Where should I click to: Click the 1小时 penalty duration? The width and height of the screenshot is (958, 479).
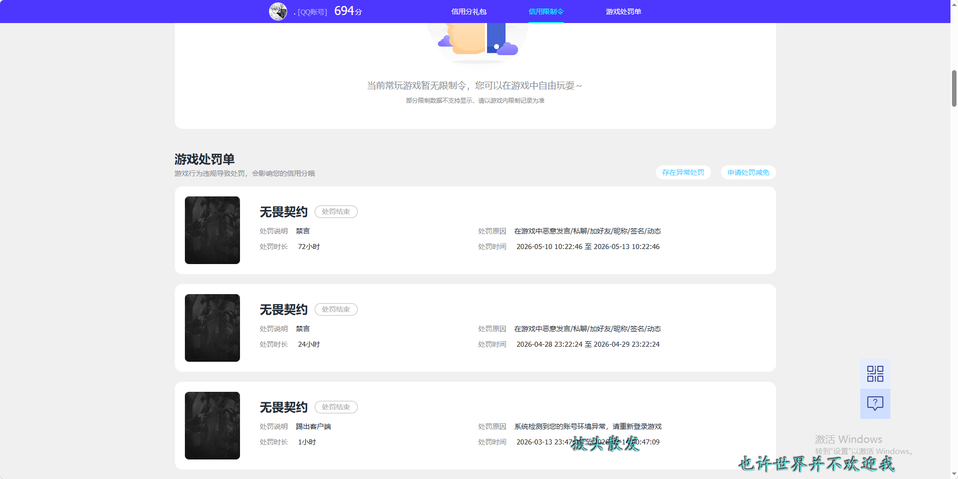coord(307,442)
